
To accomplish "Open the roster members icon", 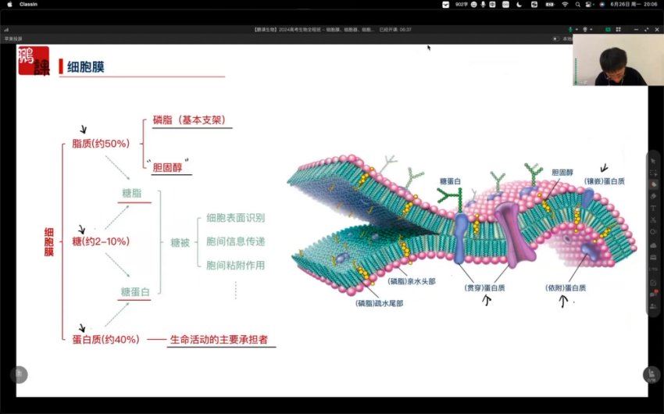I will point(653,306).
